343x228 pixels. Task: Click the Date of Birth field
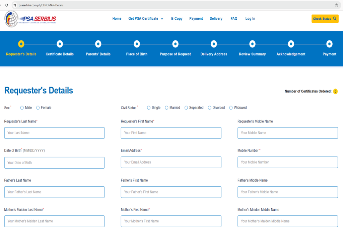pos(55,163)
